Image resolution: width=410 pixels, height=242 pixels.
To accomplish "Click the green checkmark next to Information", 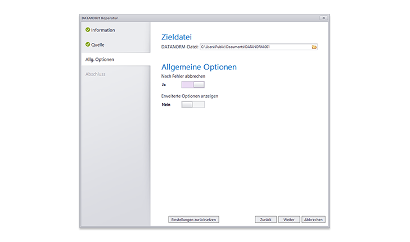I will (88, 30).
